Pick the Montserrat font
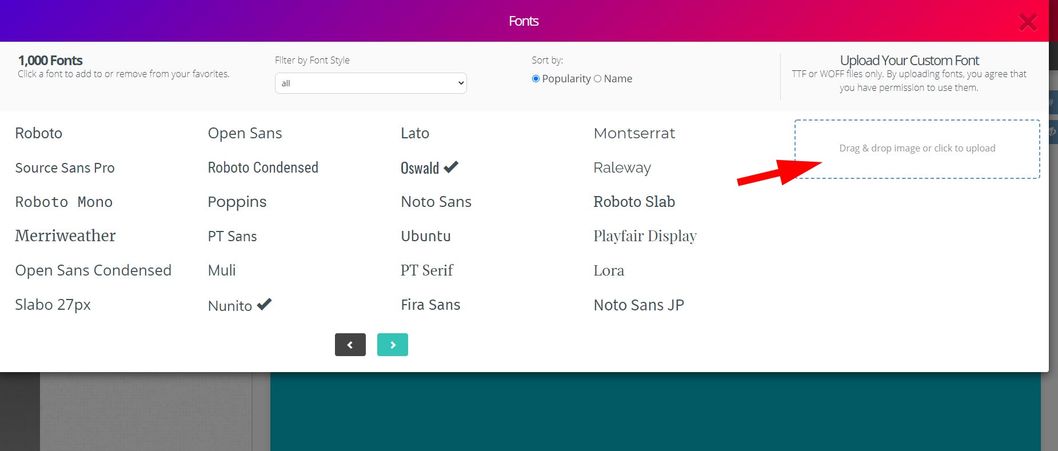1058x451 pixels. [x=634, y=133]
